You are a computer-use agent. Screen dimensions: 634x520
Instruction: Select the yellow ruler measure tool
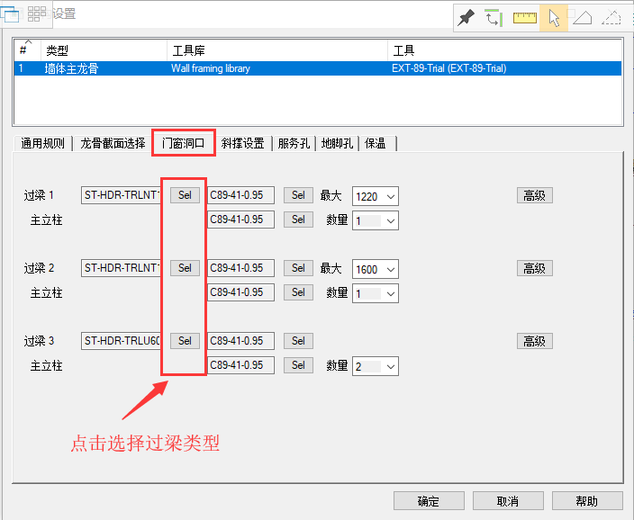[524, 18]
